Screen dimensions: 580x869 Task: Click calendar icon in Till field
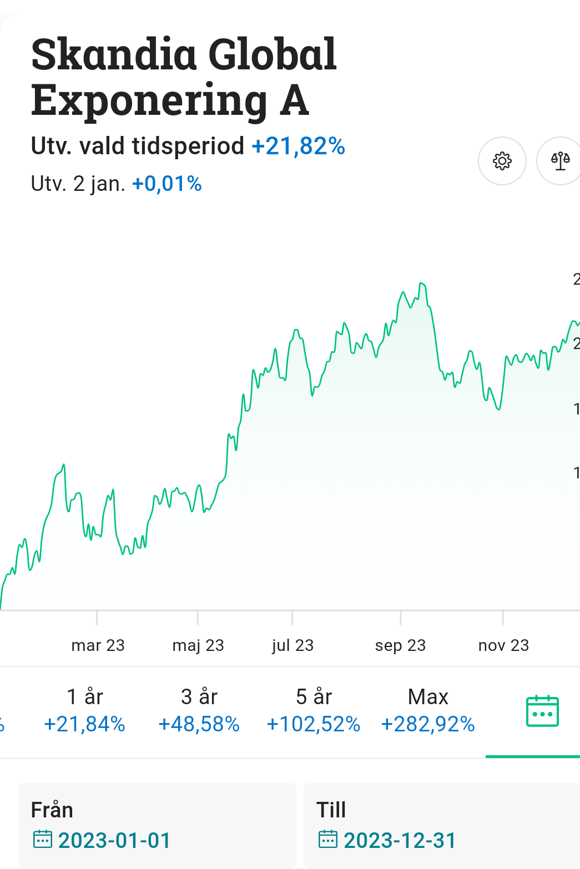coord(328,840)
